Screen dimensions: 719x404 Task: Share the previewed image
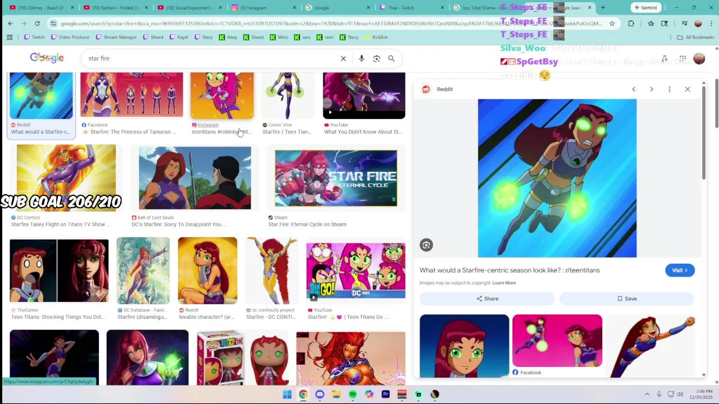[x=487, y=299]
